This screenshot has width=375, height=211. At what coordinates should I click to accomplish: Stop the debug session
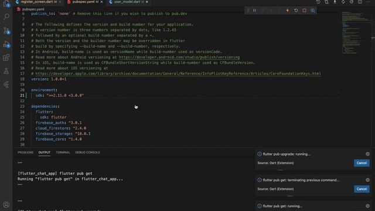[x=304, y=11]
